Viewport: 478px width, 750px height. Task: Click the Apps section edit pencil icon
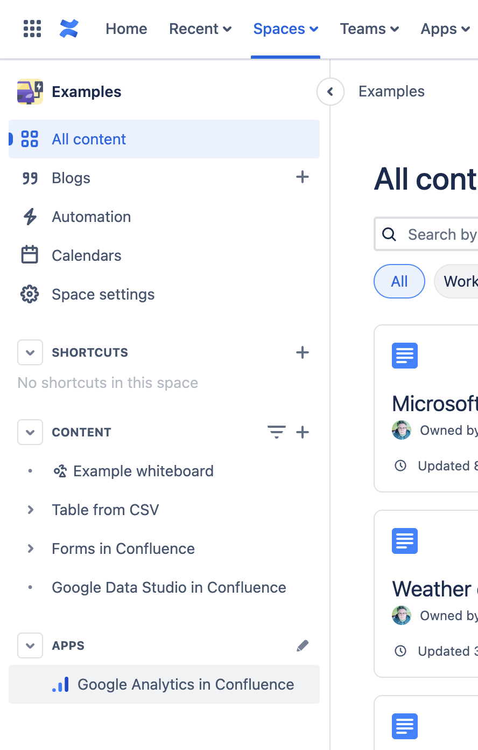point(303,645)
